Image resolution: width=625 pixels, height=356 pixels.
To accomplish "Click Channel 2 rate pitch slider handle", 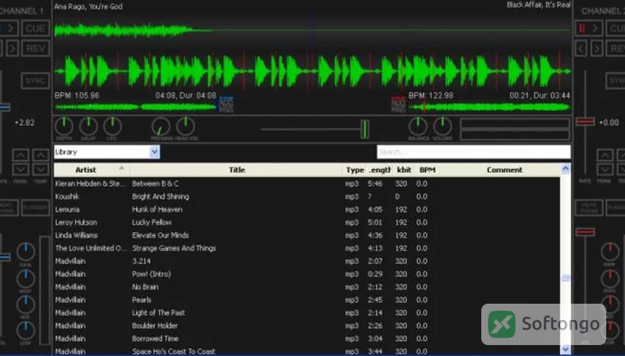I will (585, 122).
